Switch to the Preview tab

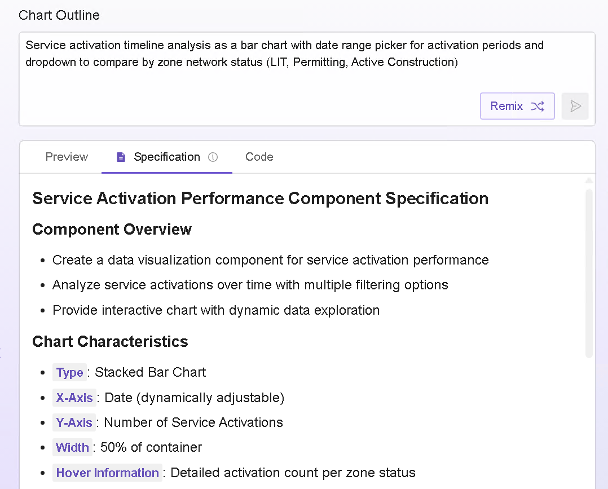[x=67, y=157]
